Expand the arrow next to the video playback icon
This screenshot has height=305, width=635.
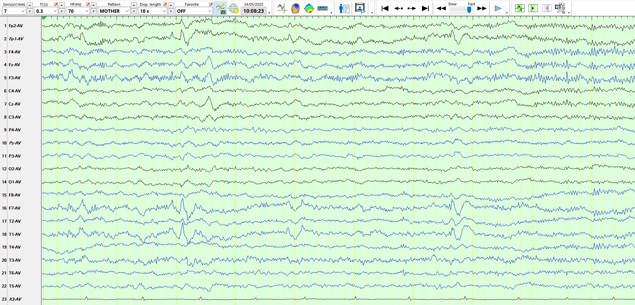(x=372, y=13)
